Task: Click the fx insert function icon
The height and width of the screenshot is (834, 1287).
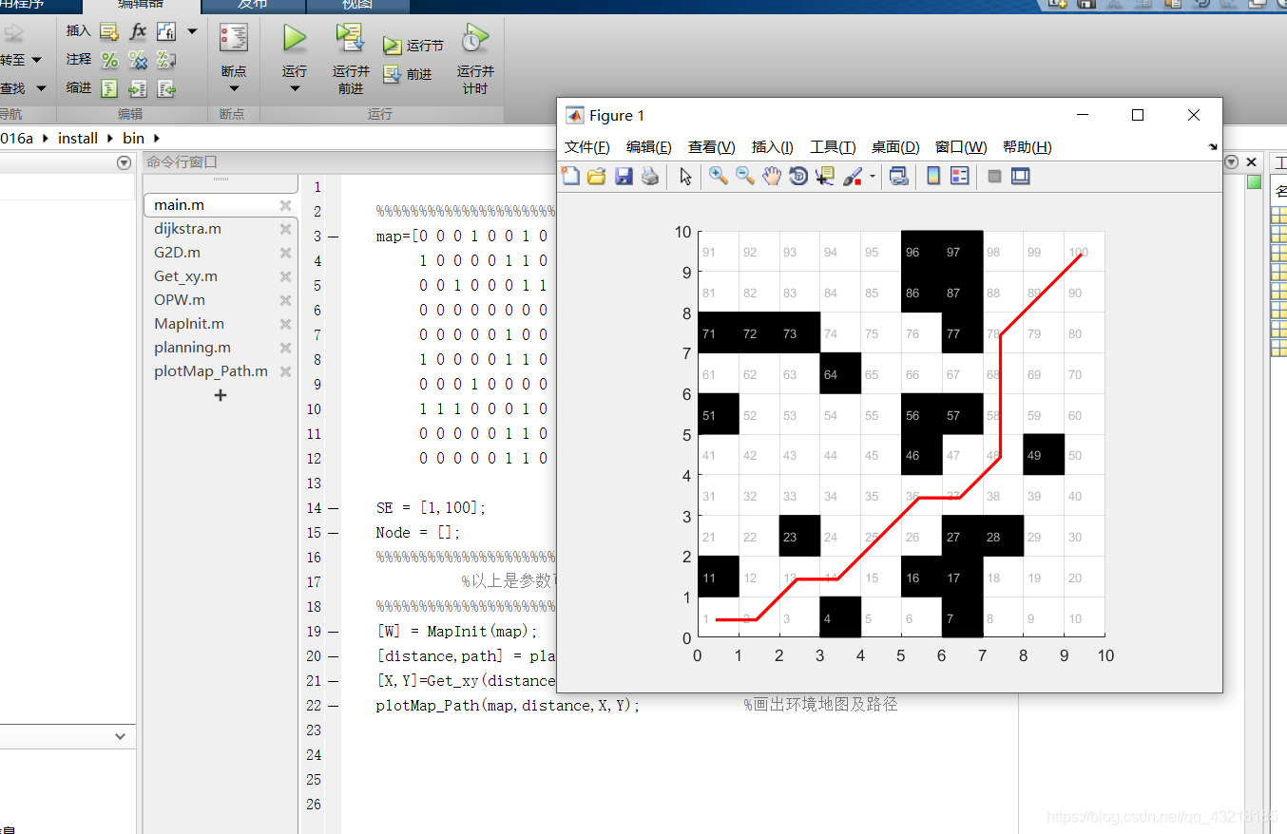Action: tap(138, 31)
